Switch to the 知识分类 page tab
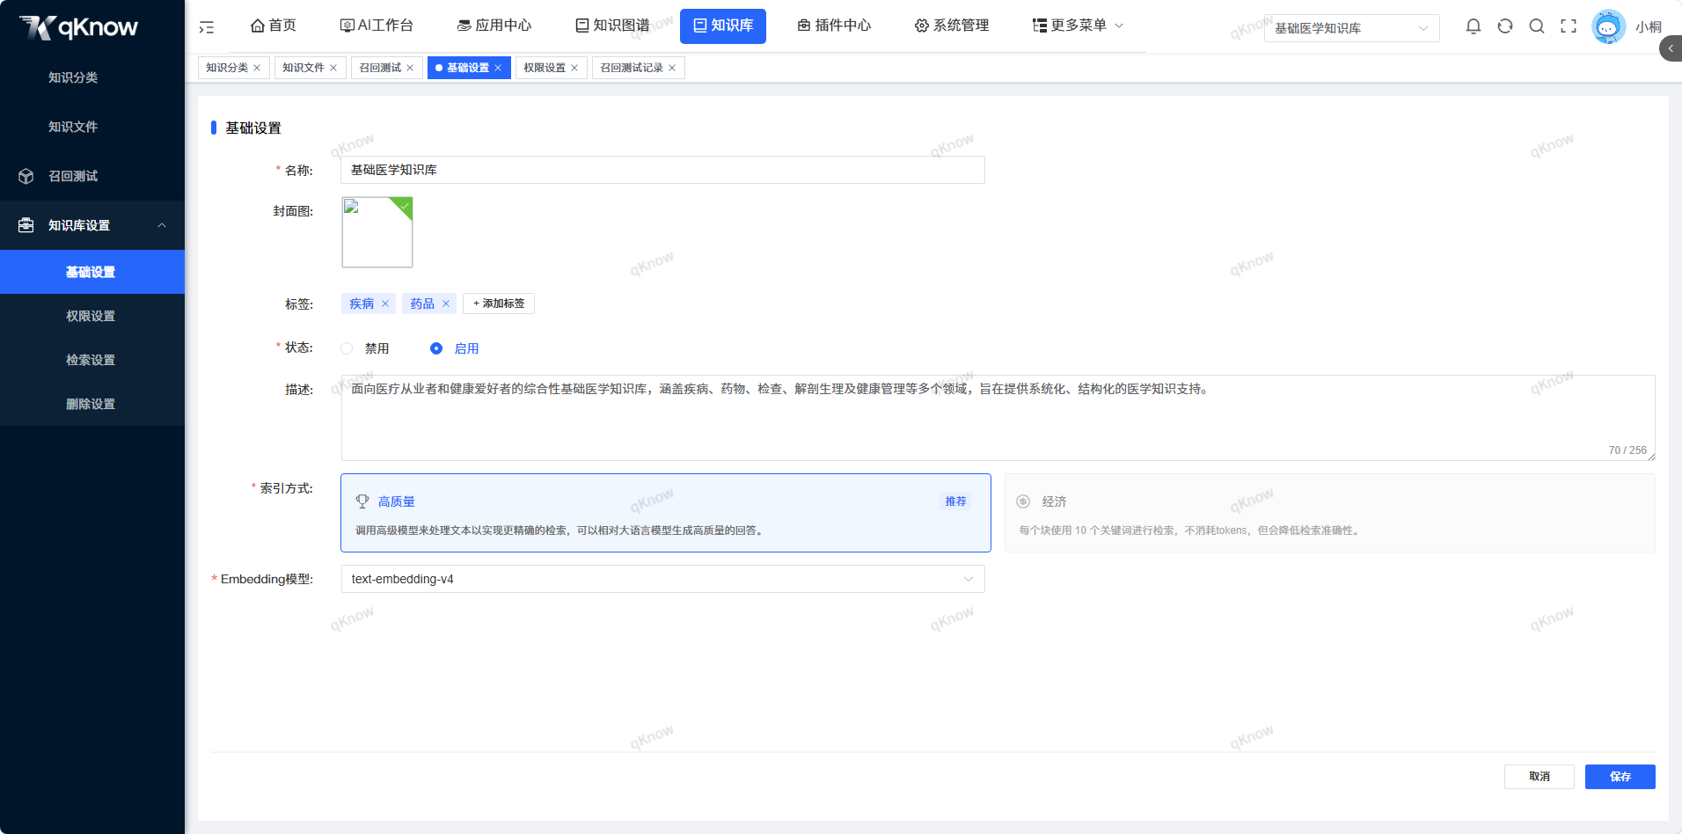 (x=227, y=68)
